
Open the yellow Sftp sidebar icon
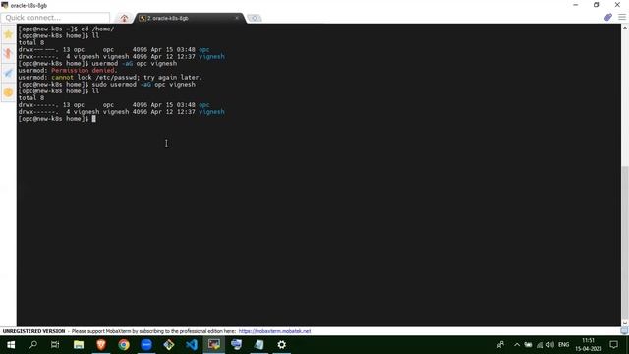click(x=8, y=91)
